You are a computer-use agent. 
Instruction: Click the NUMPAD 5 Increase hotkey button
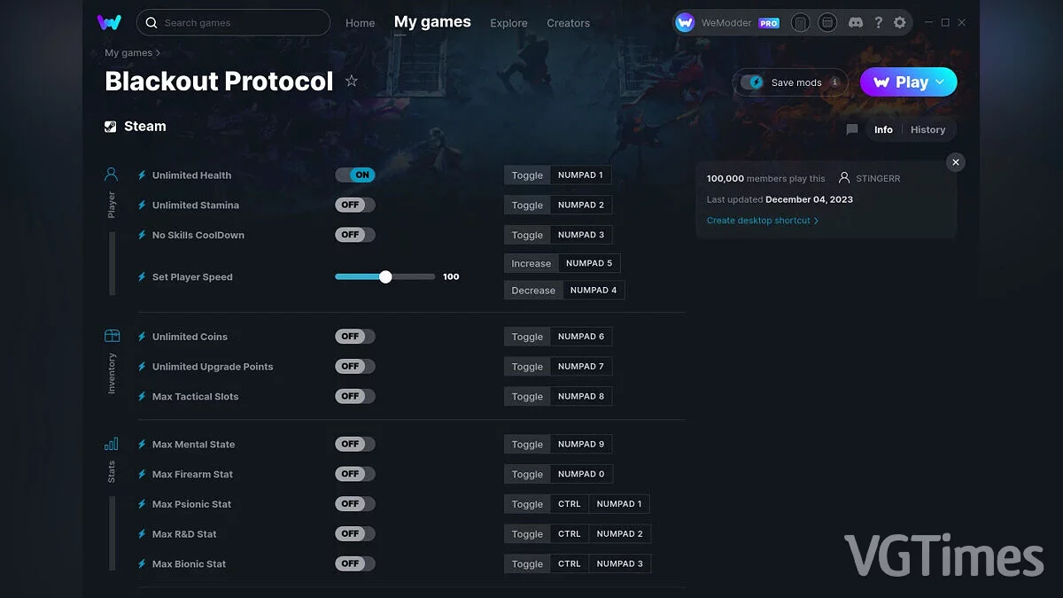point(589,263)
